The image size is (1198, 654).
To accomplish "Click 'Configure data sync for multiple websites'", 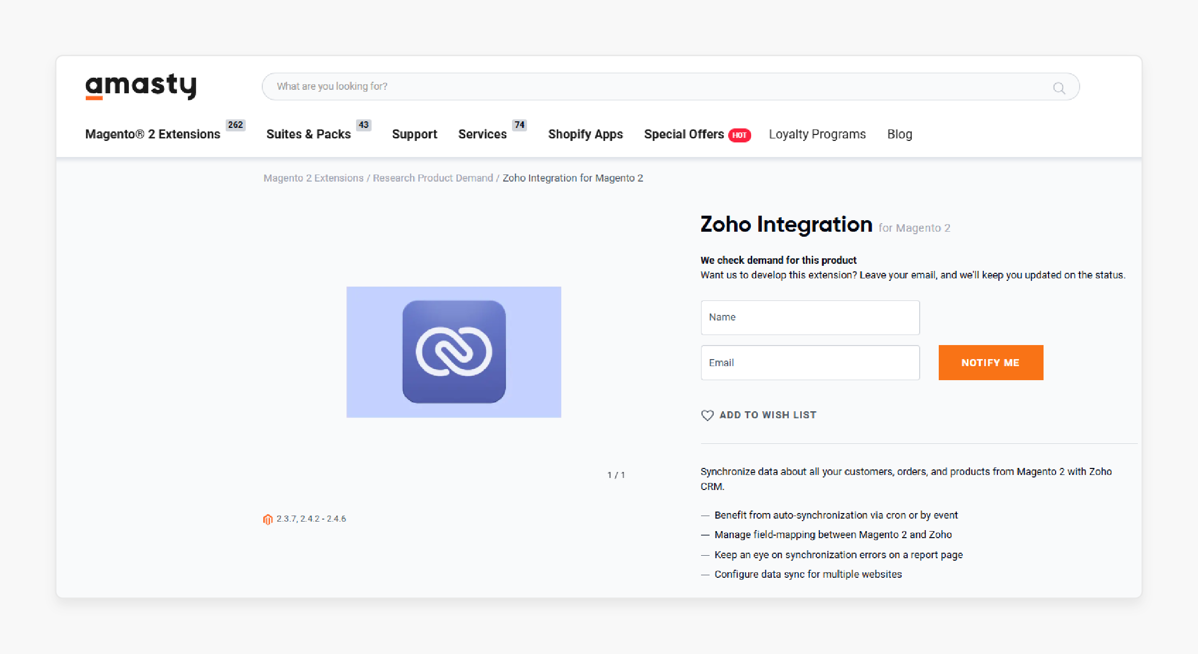I will click(808, 574).
